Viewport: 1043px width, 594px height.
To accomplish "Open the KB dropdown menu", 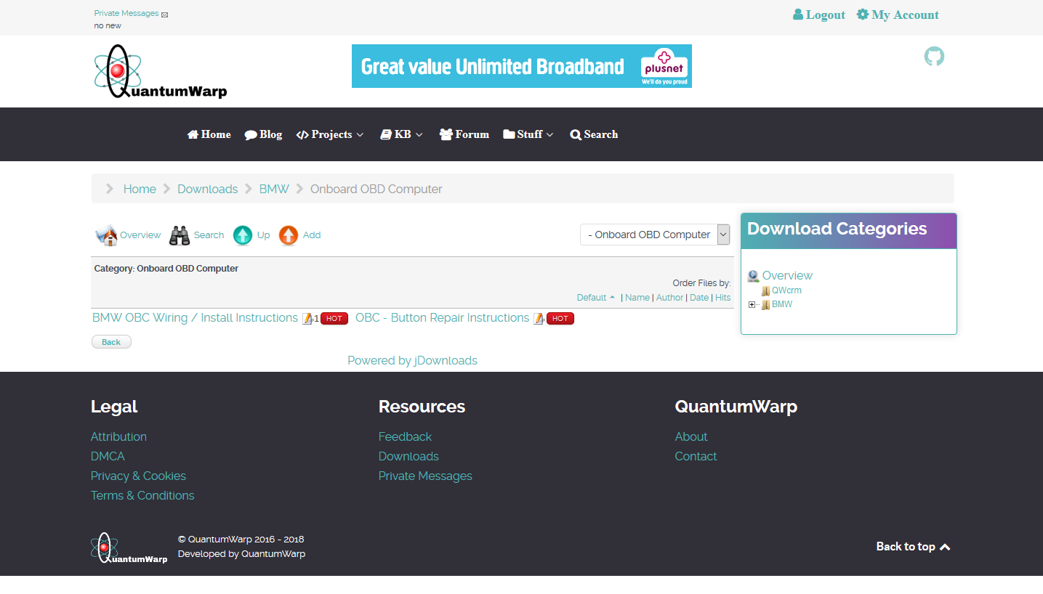I will point(401,134).
